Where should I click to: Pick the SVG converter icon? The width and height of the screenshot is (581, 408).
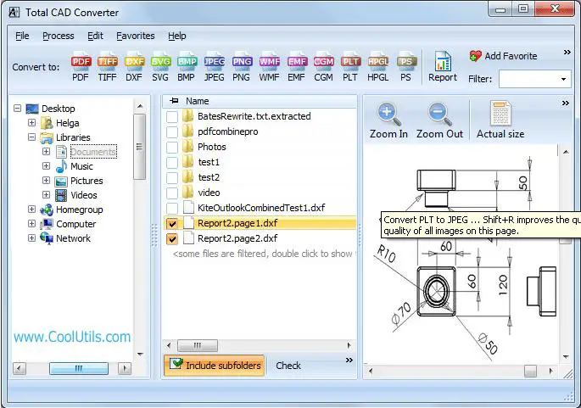coord(160,68)
